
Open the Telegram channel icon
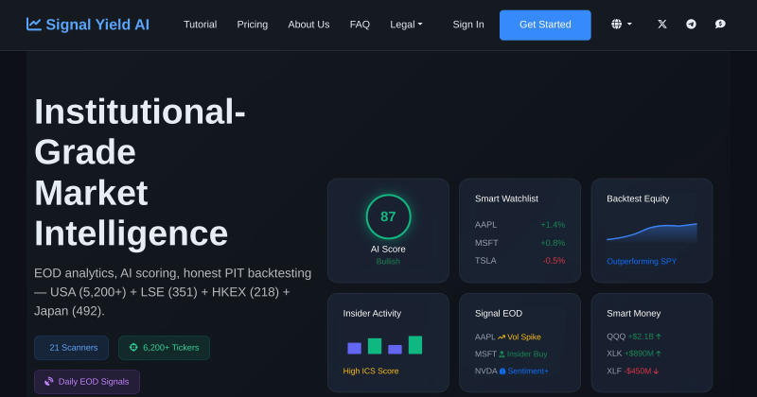click(x=692, y=25)
